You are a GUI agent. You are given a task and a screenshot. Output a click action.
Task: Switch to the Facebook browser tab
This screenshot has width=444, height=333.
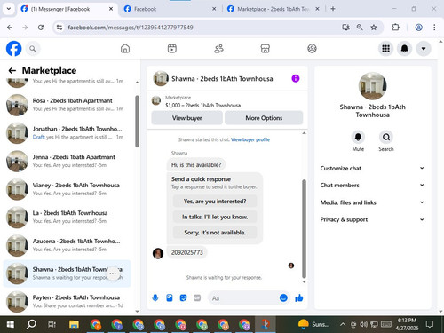coord(170,9)
